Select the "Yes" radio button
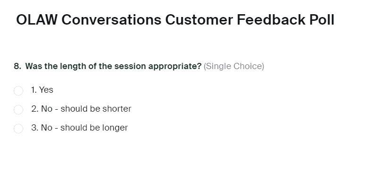 18,91
